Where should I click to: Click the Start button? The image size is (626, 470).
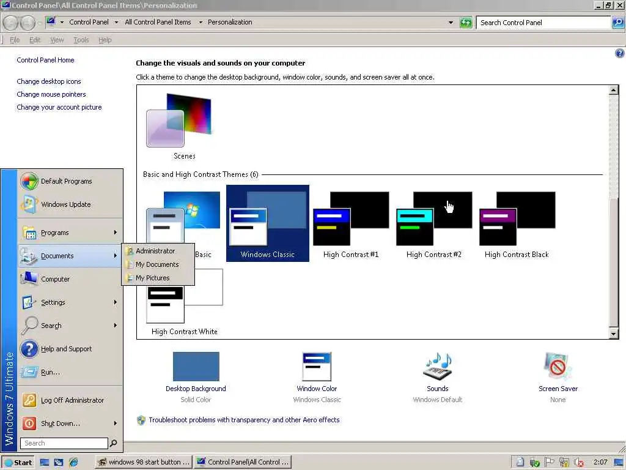pos(18,463)
